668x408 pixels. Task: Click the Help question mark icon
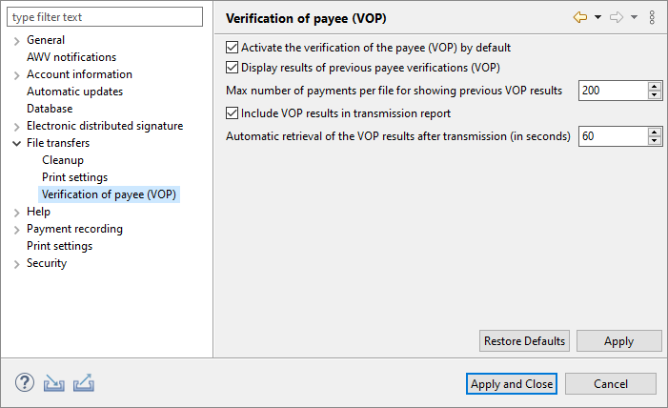(25, 383)
